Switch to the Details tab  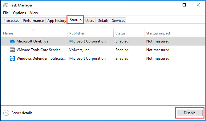pos(103,21)
